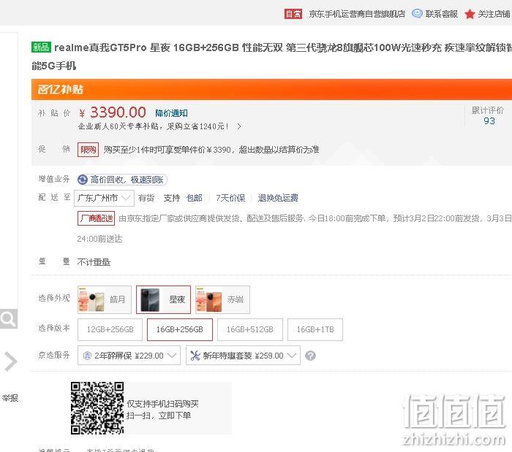The width and height of the screenshot is (512, 452).
Task: Click the 包邮 link
Action: pos(195,198)
